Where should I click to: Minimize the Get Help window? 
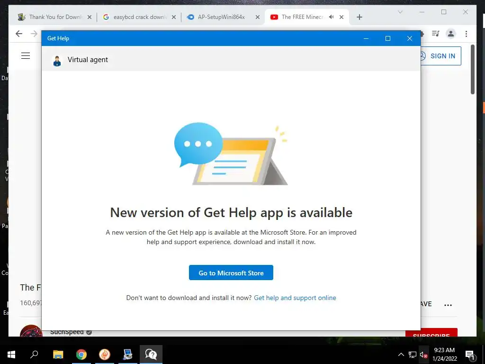[366, 38]
